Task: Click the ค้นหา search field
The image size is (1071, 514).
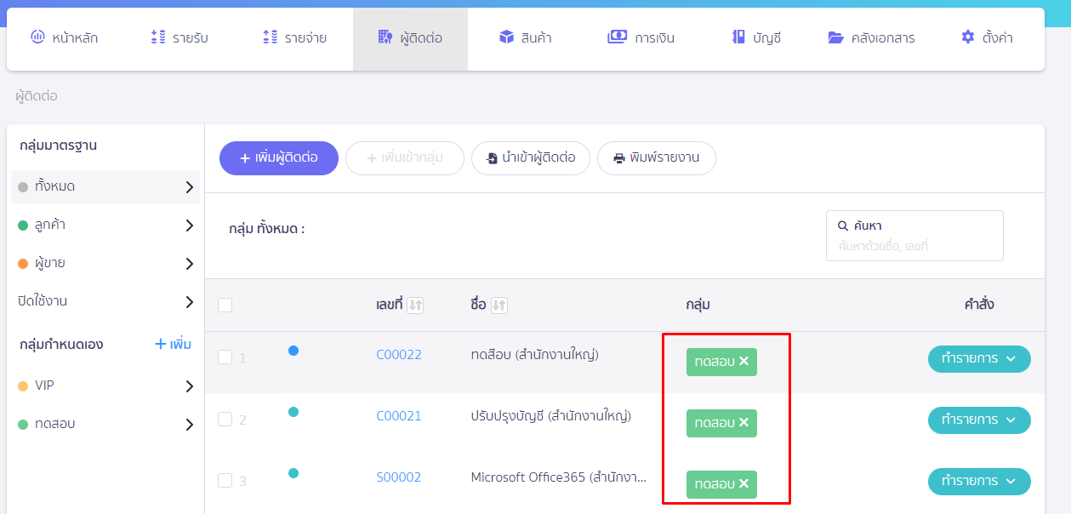Action: 914,246
